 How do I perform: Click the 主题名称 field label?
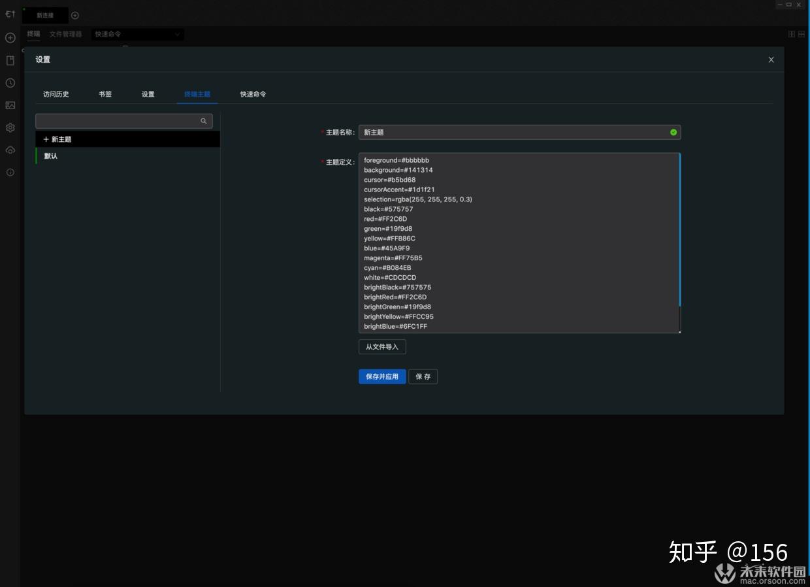pos(340,132)
